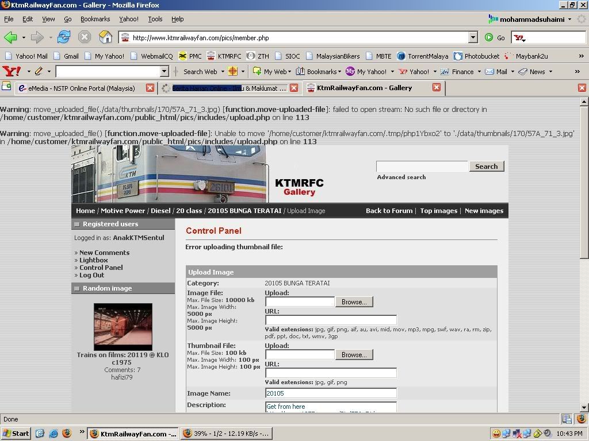Viewport: 589px width, 441px height.
Task: Click the Windows Start button
Action: tap(16, 434)
